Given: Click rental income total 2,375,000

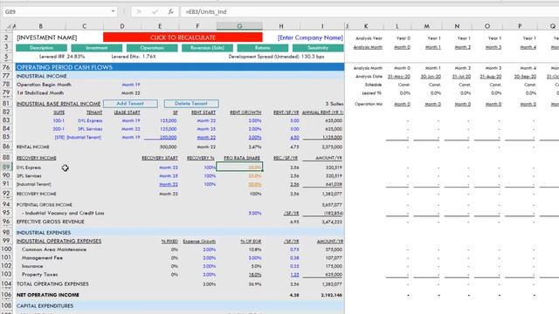Looking at the screenshot, I should pos(332,147).
